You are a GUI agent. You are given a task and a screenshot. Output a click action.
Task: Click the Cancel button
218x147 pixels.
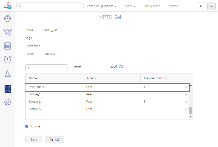pyautogui.click(x=54, y=139)
